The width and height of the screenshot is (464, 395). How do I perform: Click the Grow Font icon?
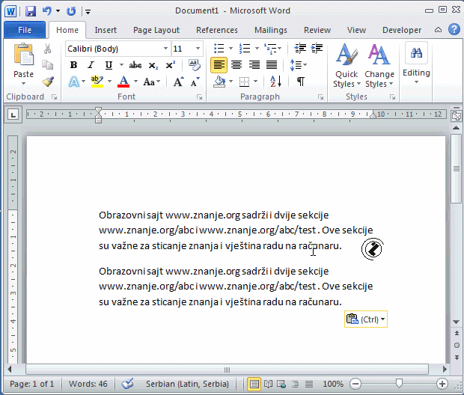178,82
